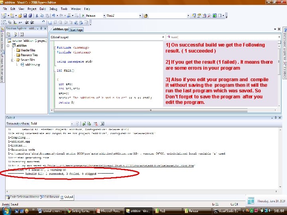Image resolution: width=287 pixels, height=215 pixels.
Task: Switch to the Call Browser tab
Action: click(49, 197)
